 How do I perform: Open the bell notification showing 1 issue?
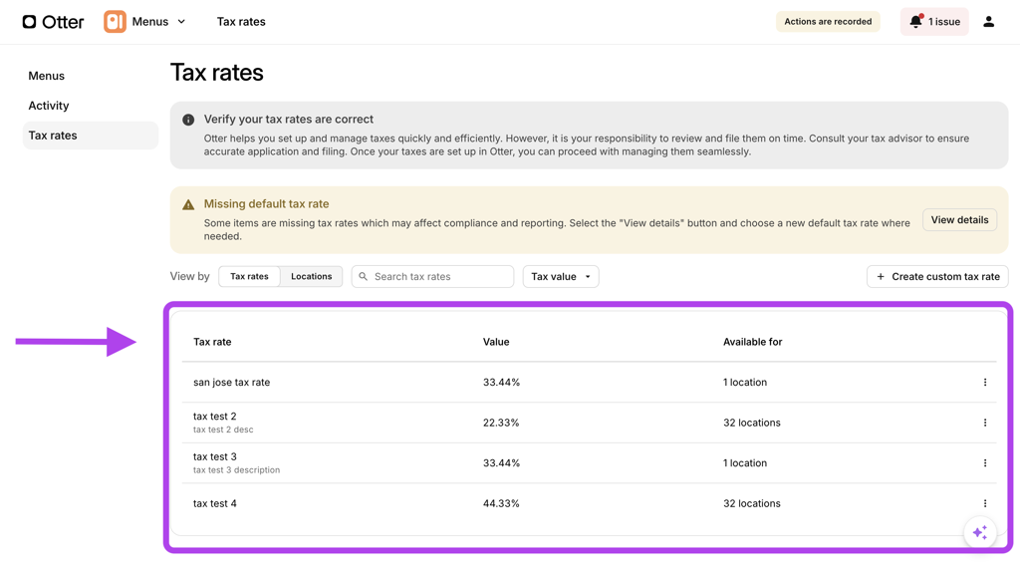(933, 22)
